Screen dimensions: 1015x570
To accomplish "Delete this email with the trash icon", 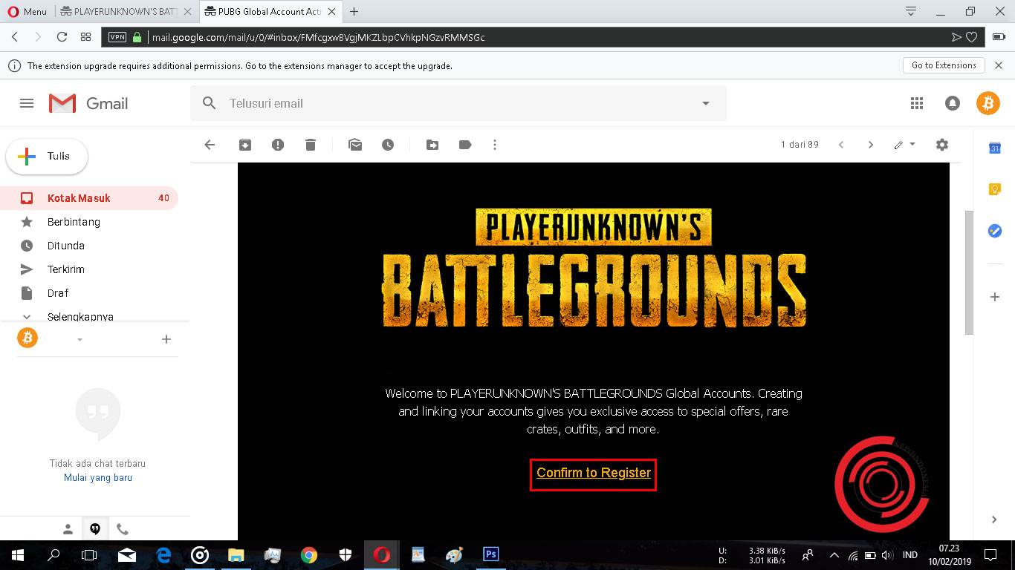I will point(311,145).
